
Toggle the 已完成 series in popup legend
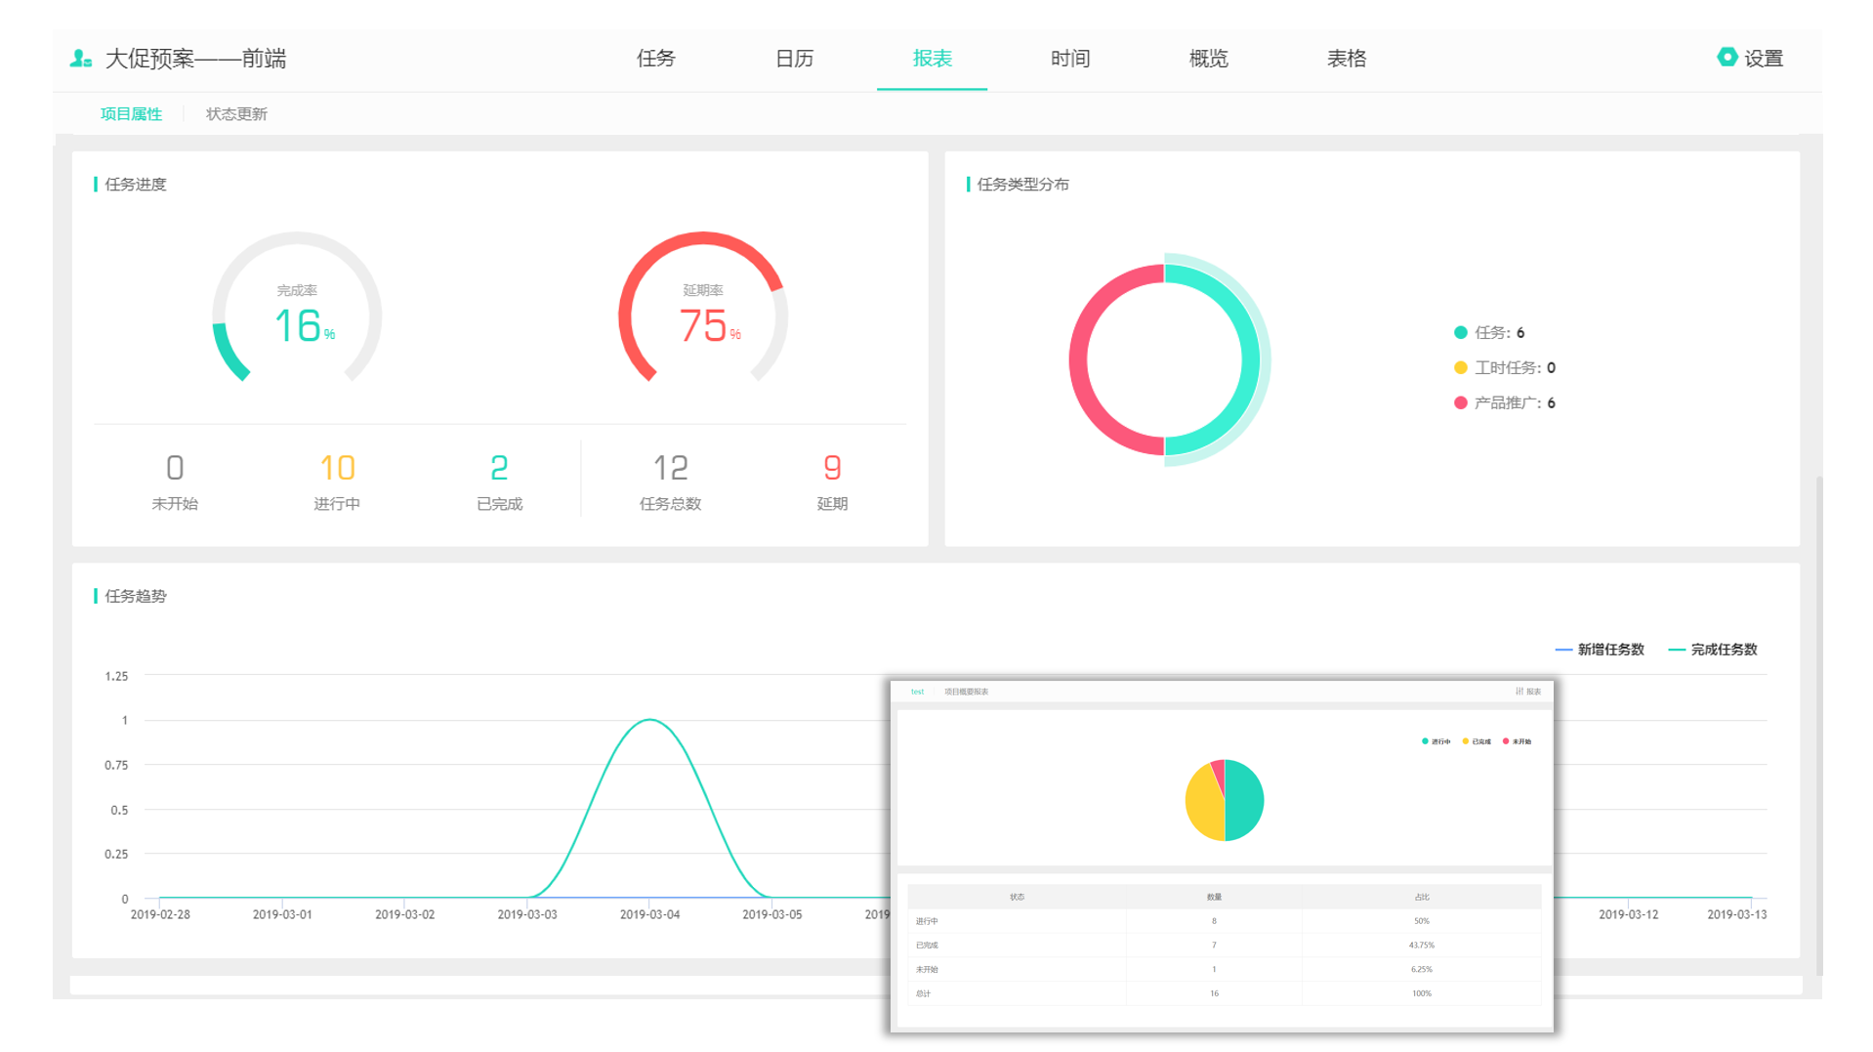point(1477,741)
